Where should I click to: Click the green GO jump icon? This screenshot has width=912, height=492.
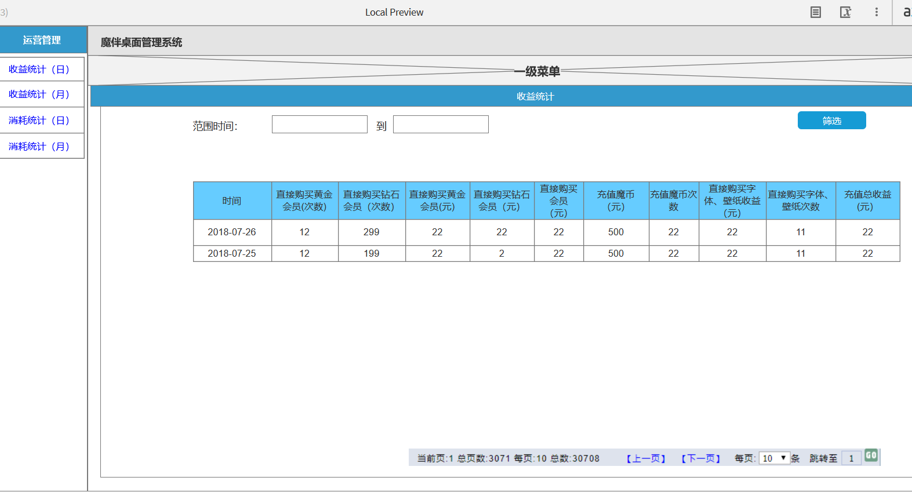coord(871,455)
